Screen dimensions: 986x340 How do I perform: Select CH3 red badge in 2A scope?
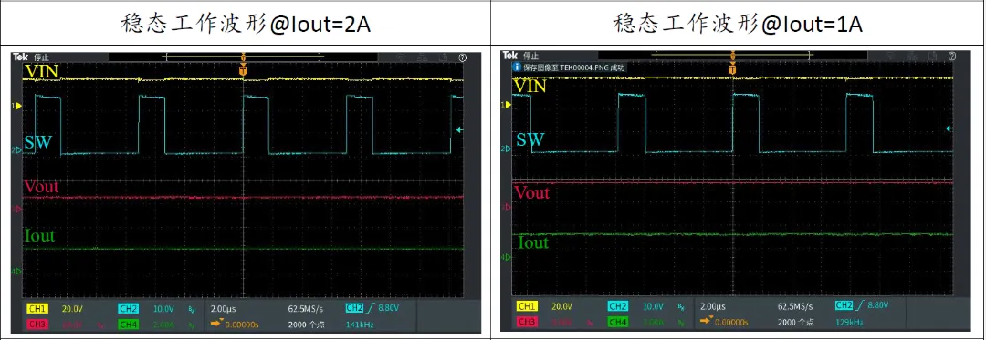[x=37, y=325]
